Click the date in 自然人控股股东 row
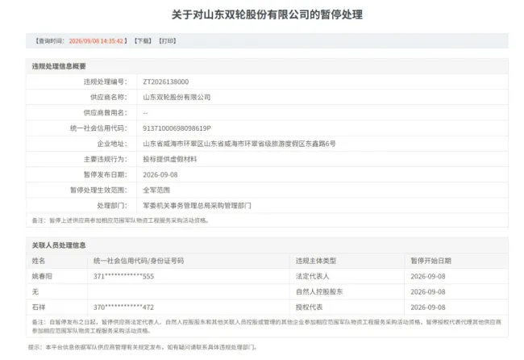 (428, 291)
